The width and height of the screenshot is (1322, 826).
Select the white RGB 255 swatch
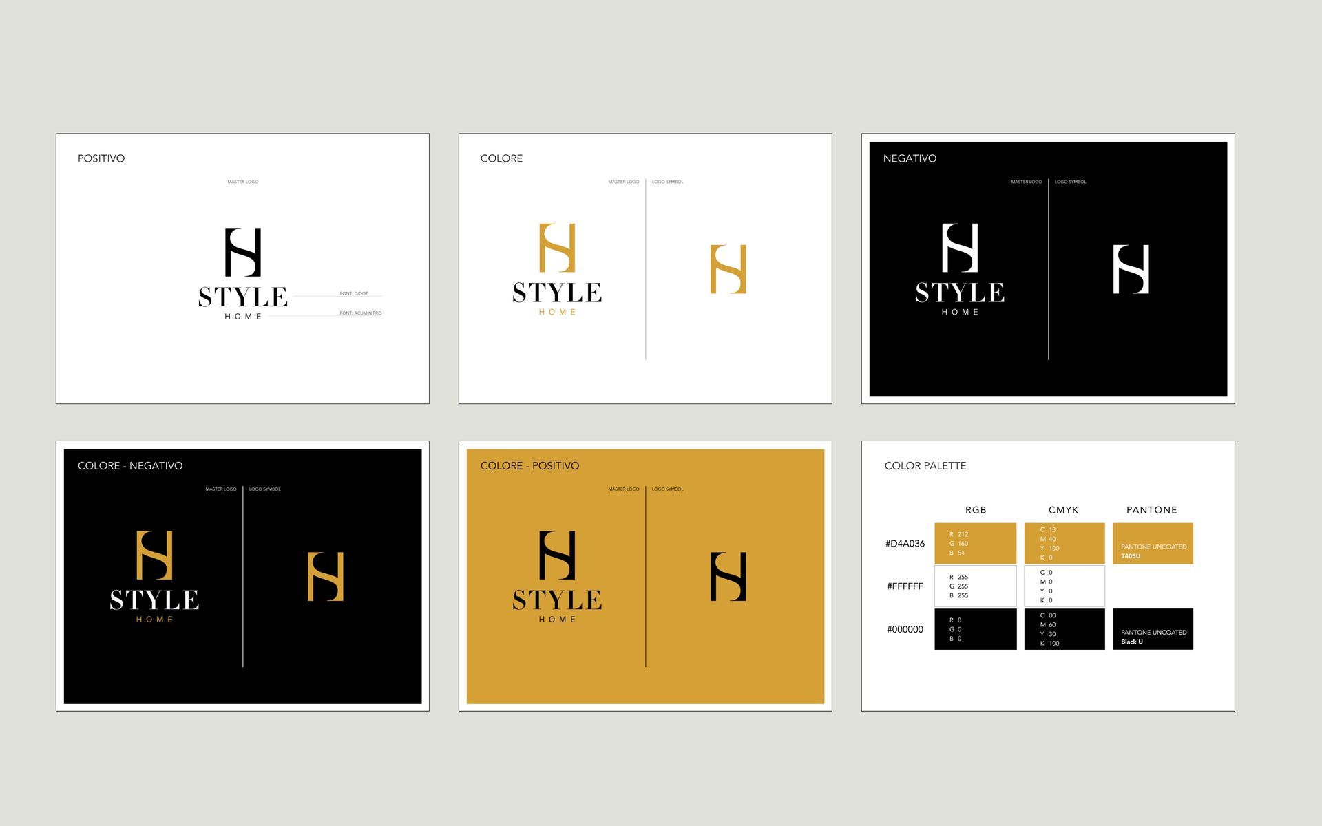[x=975, y=586]
